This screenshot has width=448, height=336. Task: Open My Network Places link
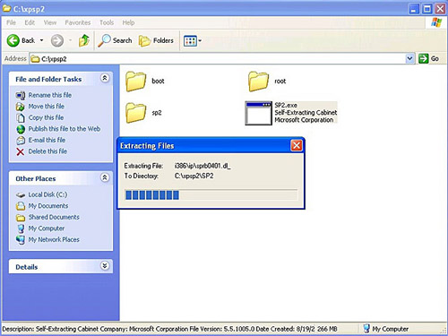[x=54, y=239]
